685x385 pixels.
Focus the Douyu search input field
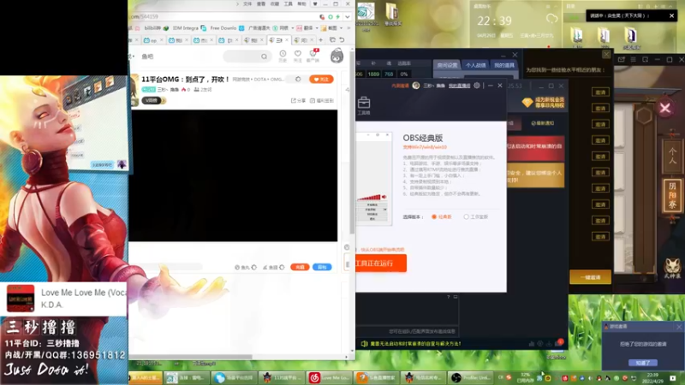[247, 56]
